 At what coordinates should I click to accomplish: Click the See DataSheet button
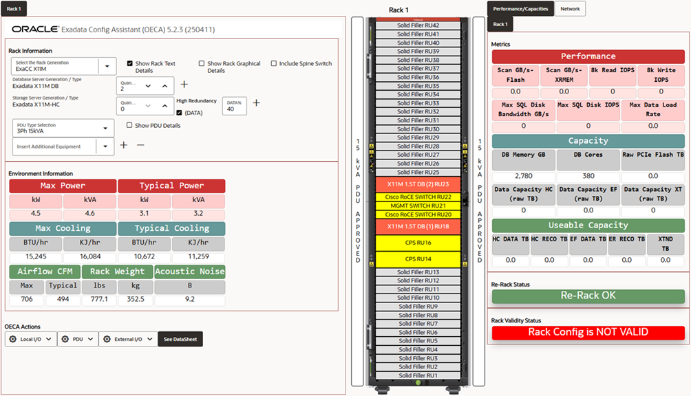point(180,339)
